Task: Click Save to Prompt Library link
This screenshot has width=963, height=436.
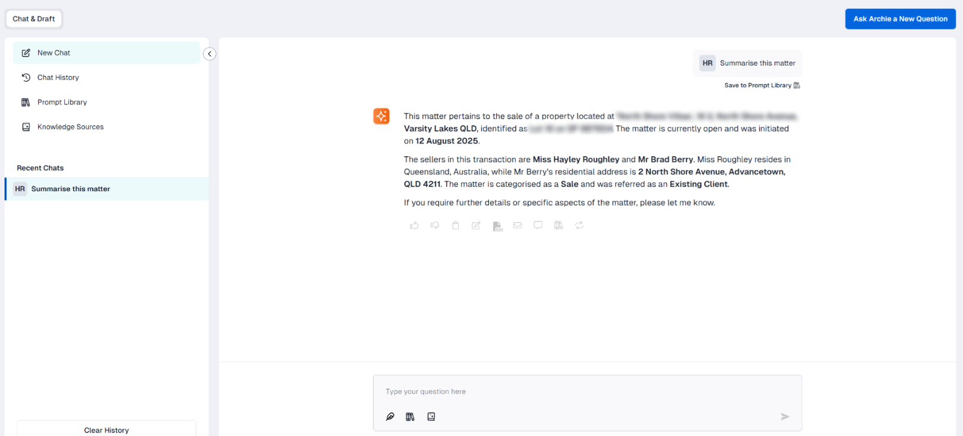Action: pyautogui.click(x=762, y=86)
